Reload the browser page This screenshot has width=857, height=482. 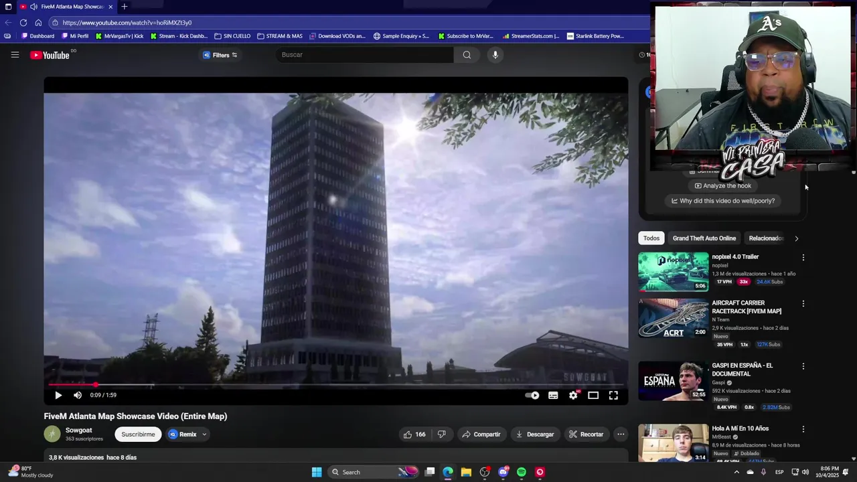23,23
